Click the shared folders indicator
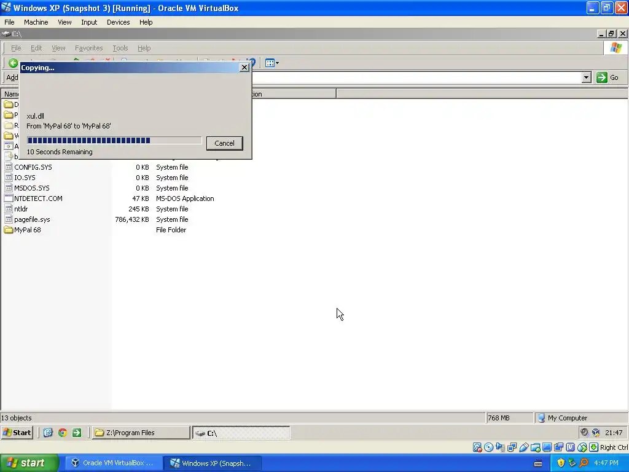The width and height of the screenshot is (629, 472). coord(535,447)
